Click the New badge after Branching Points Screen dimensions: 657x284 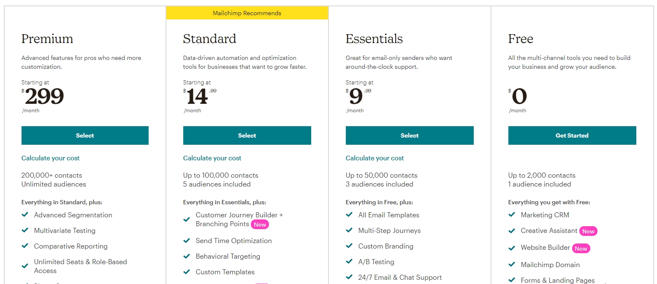[260, 224]
